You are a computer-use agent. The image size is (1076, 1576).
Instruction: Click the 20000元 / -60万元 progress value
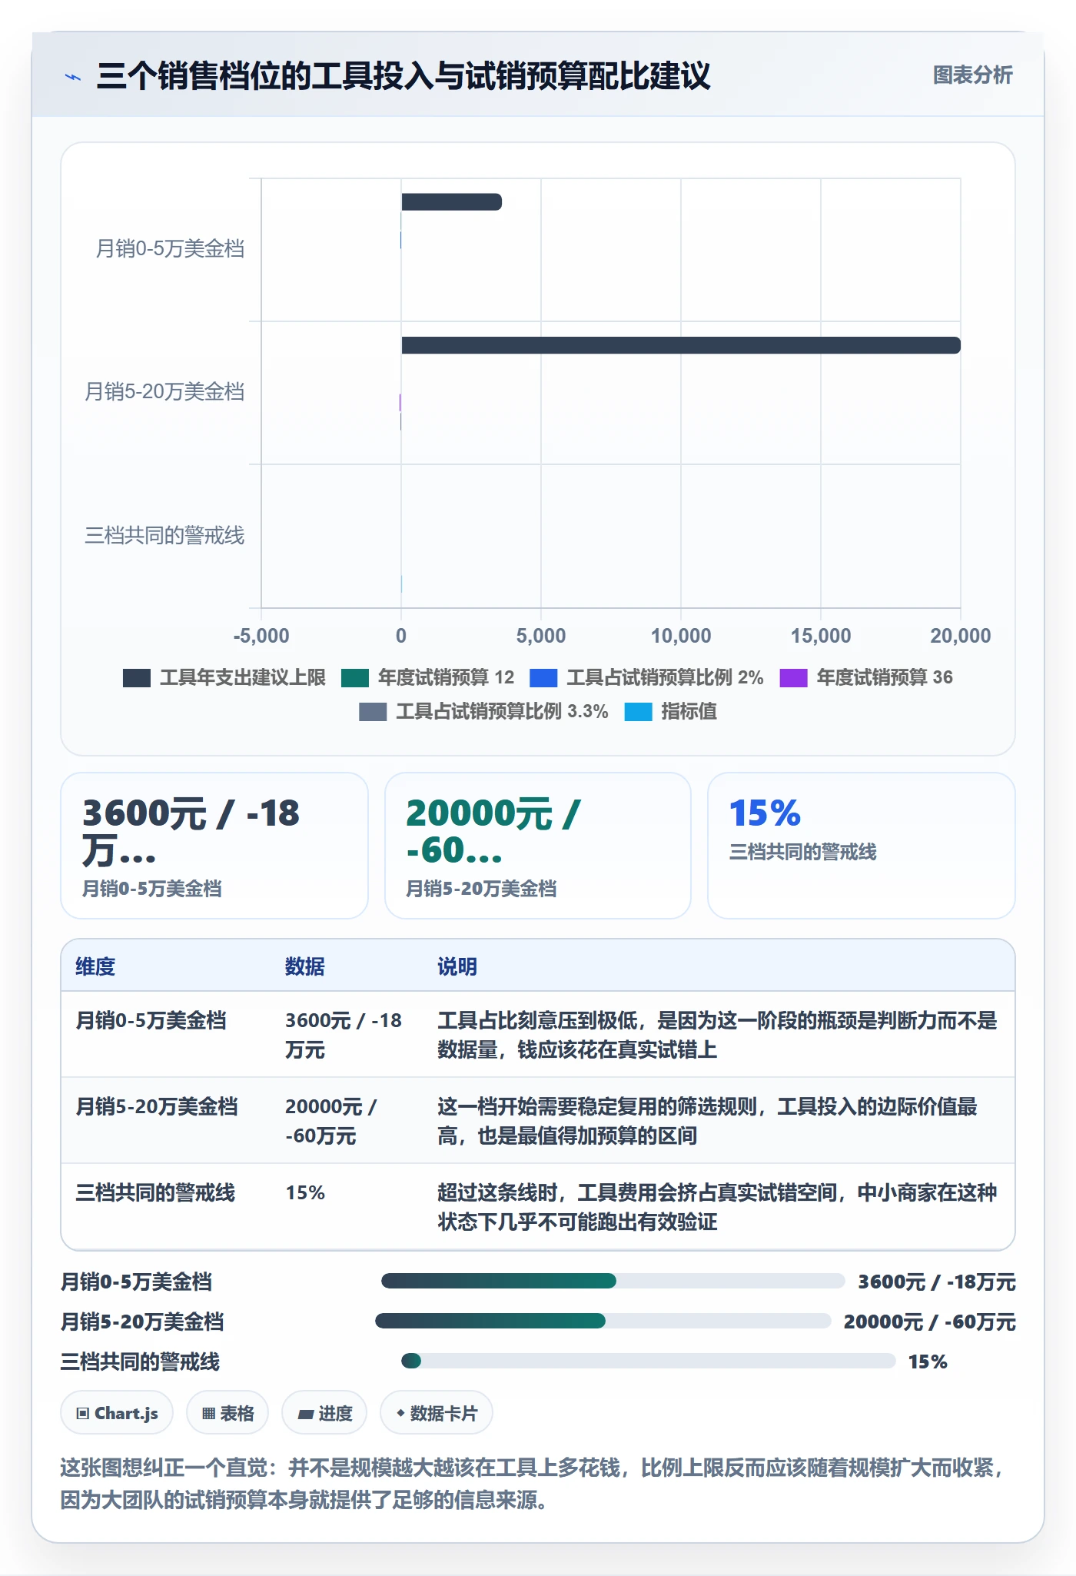930,1322
